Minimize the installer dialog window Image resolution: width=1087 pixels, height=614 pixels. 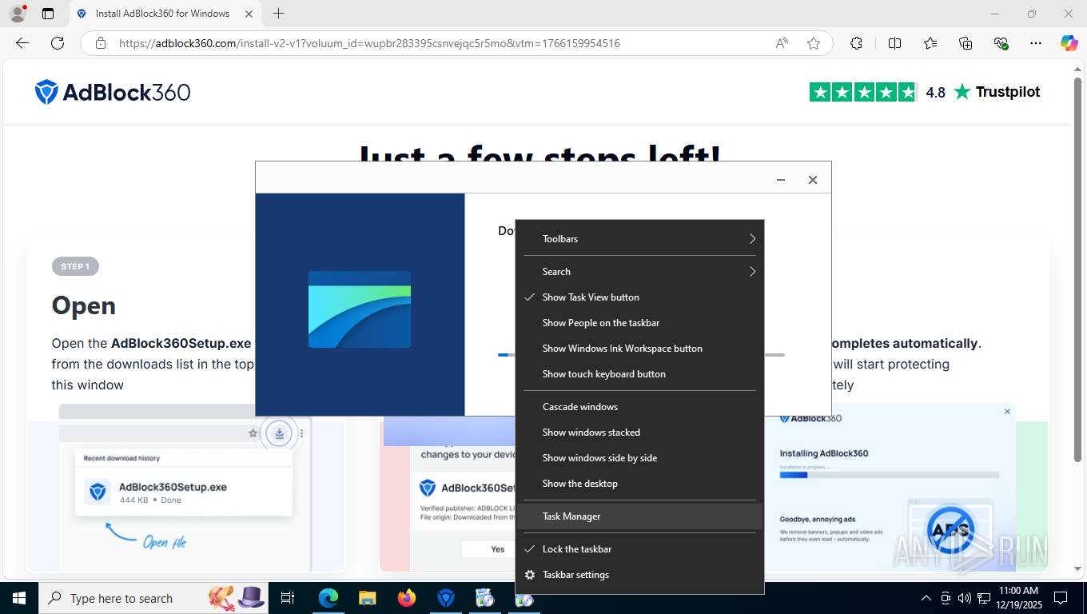pos(781,180)
